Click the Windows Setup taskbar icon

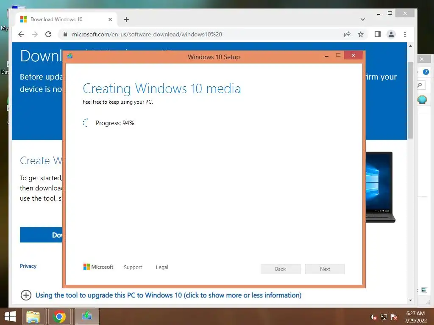point(86,317)
